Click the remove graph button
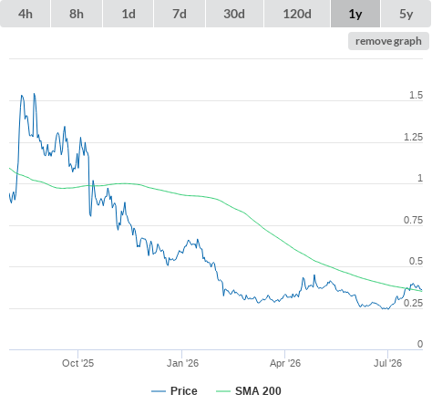Viewport: 432px width, 415px height. [388, 41]
